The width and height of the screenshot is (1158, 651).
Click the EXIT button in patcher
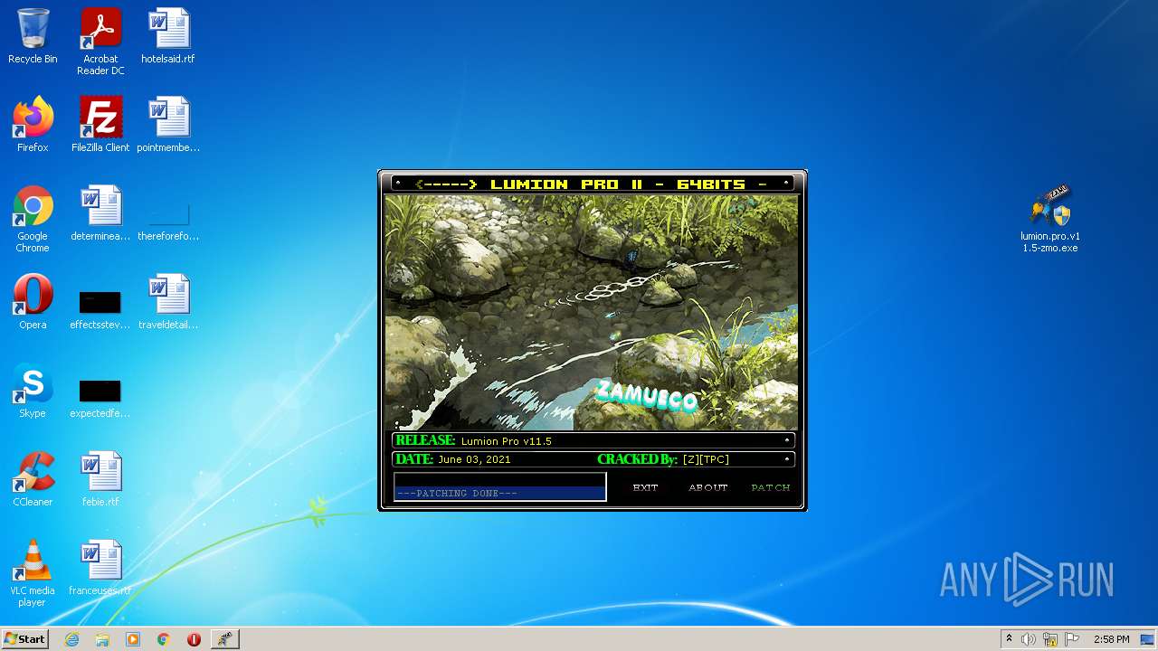(x=645, y=487)
